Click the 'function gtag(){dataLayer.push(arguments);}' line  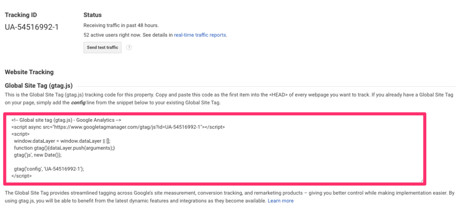[65, 148]
